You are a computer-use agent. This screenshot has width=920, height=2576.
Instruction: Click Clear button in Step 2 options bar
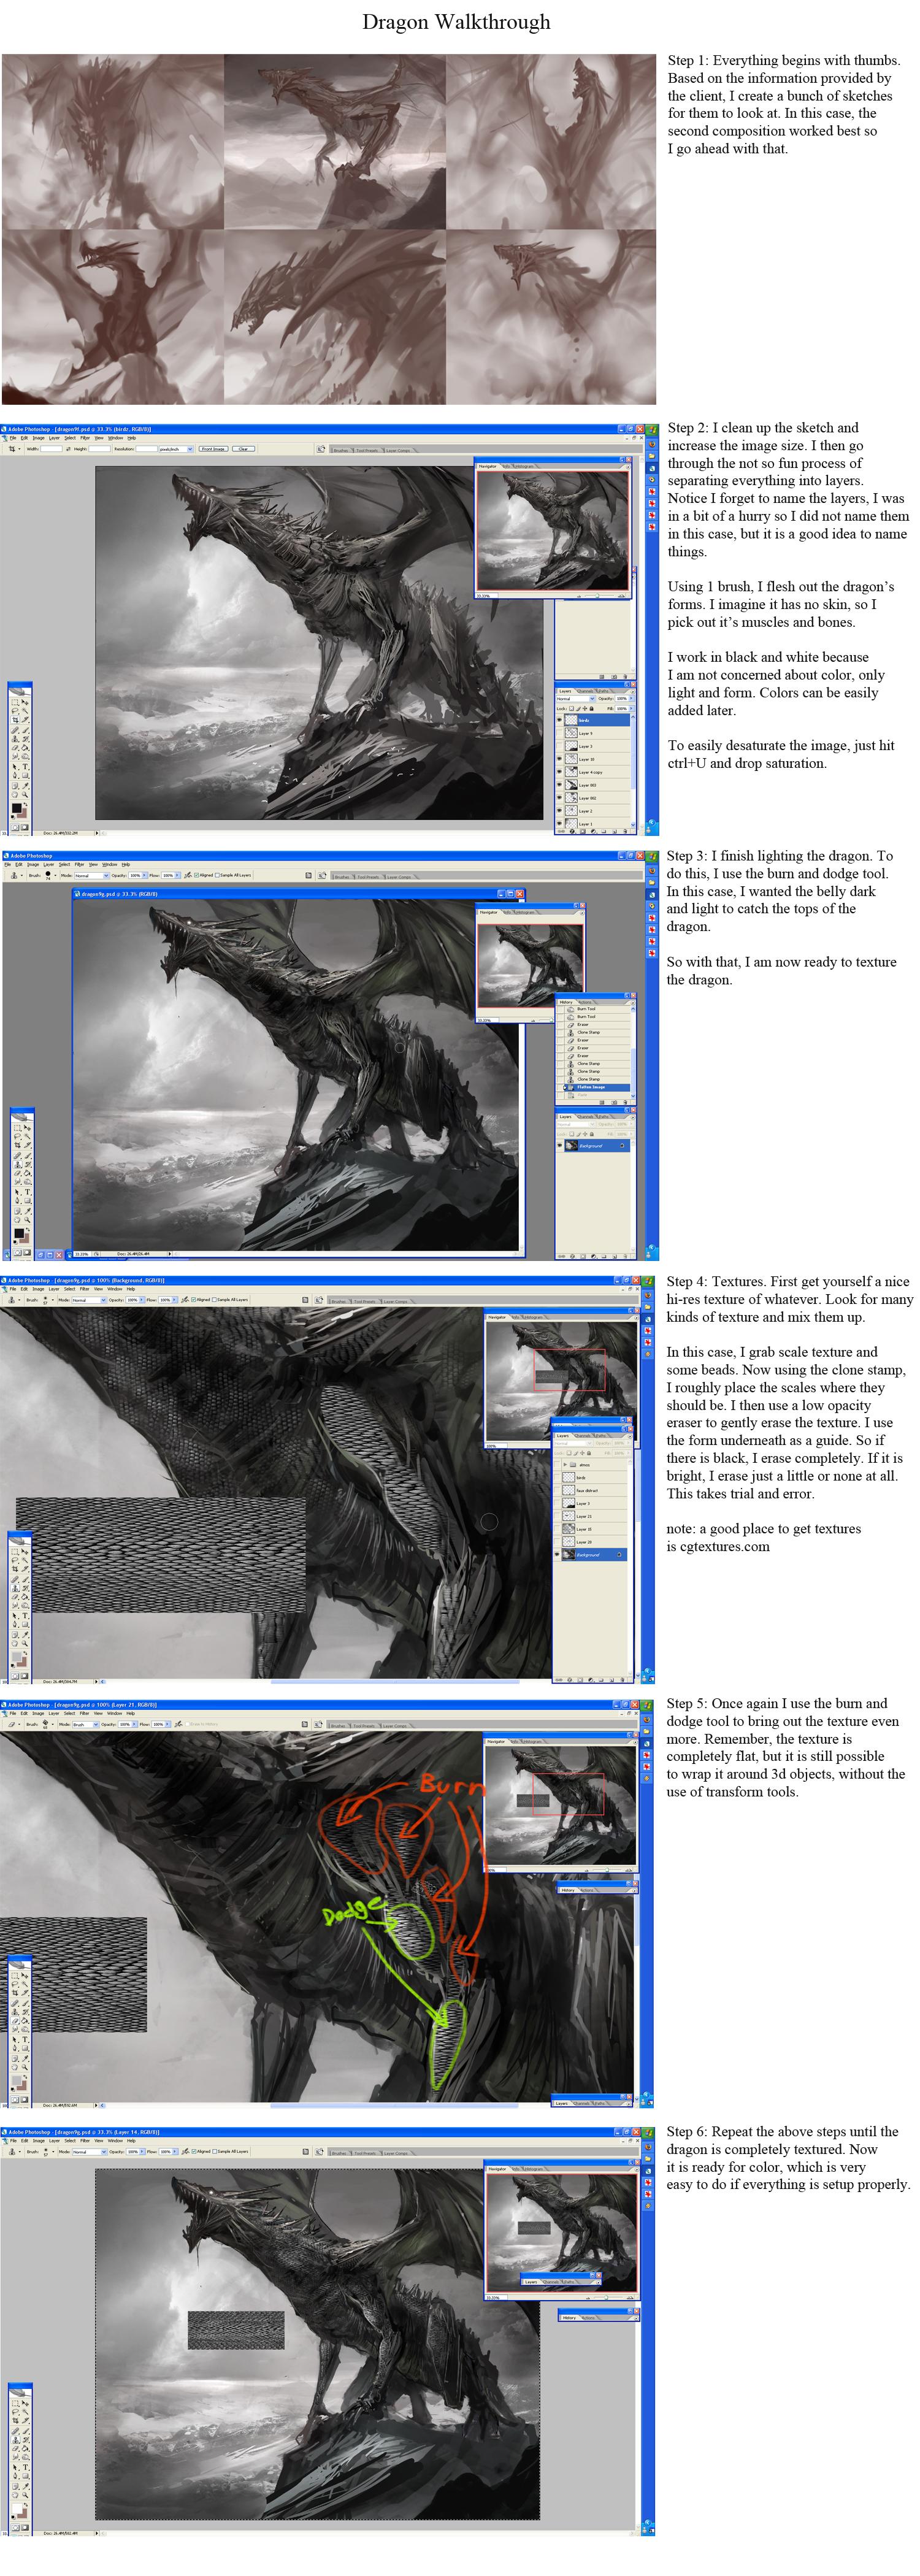click(x=243, y=449)
